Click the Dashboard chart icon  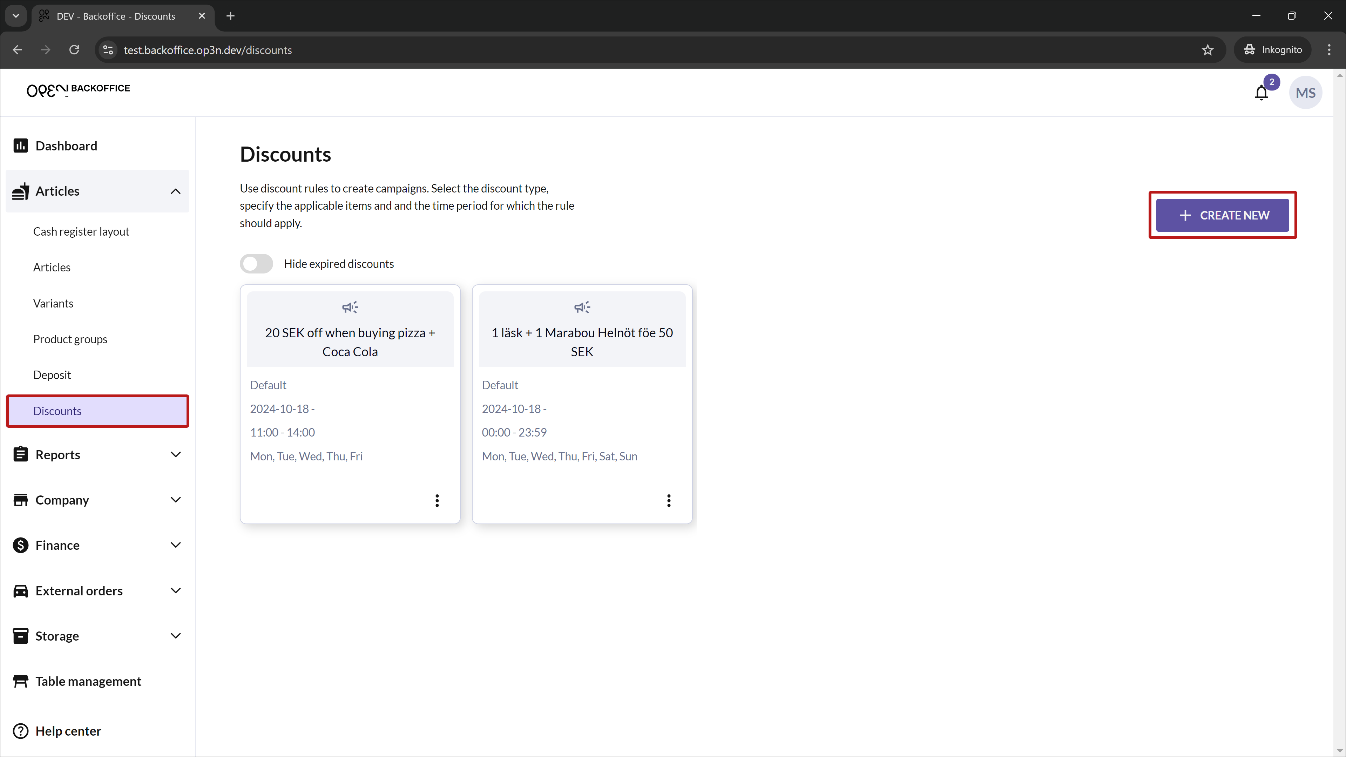click(x=20, y=146)
